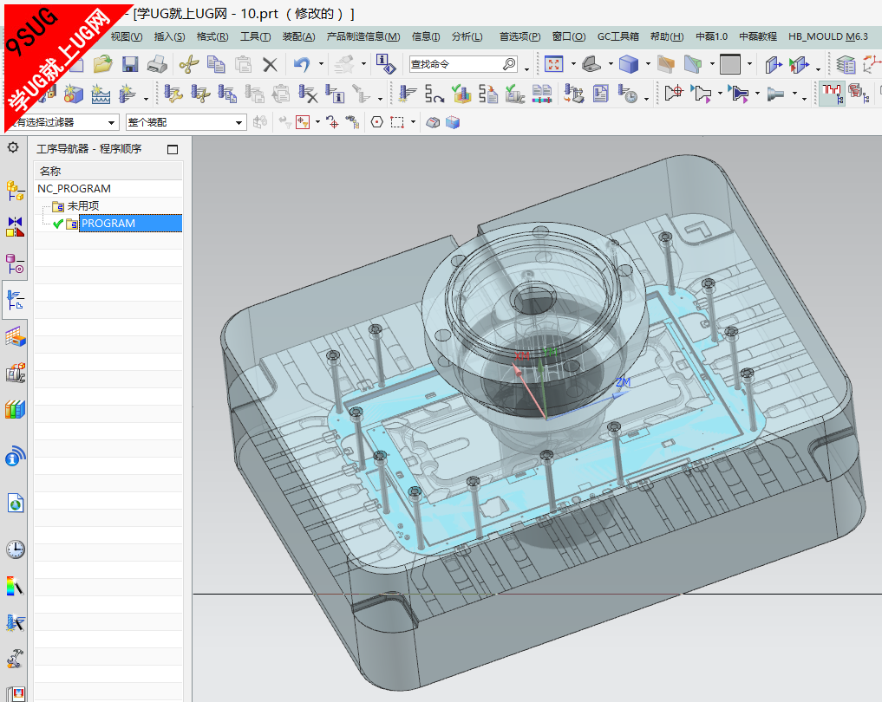The height and width of the screenshot is (702, 882).
Task: Expand the shaded rendering style dropdown arrow
Action: [648, 64]
